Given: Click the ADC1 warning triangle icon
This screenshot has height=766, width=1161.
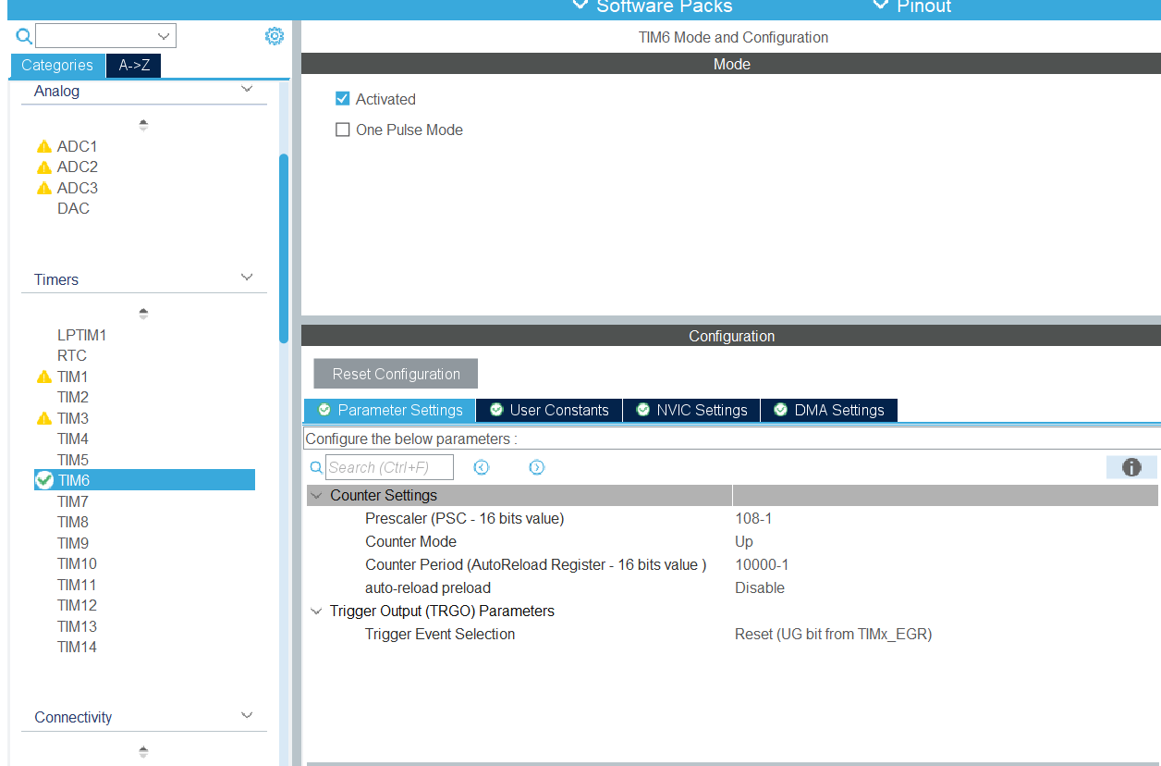Looking at the screenshot, I should click(x=43, y=146).
